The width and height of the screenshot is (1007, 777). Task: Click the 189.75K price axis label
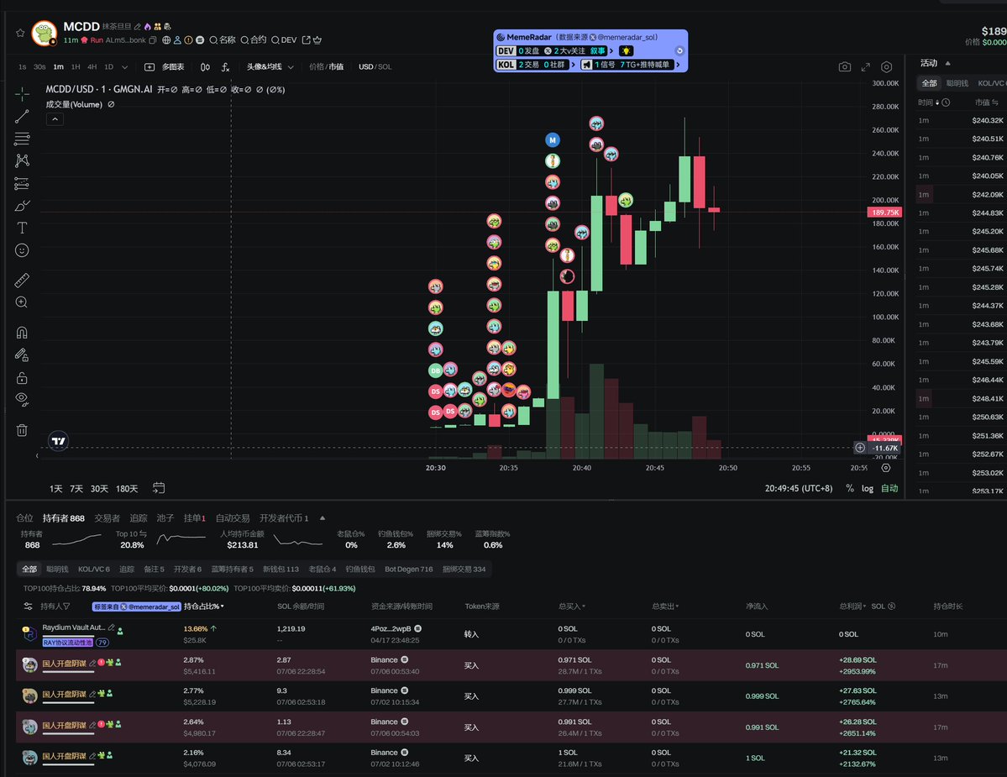884,213
